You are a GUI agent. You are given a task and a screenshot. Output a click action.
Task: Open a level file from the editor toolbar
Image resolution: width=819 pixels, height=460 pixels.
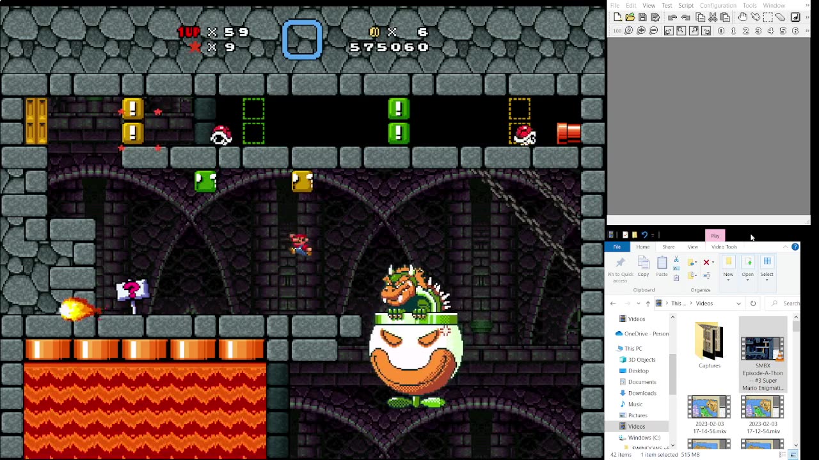630,17
